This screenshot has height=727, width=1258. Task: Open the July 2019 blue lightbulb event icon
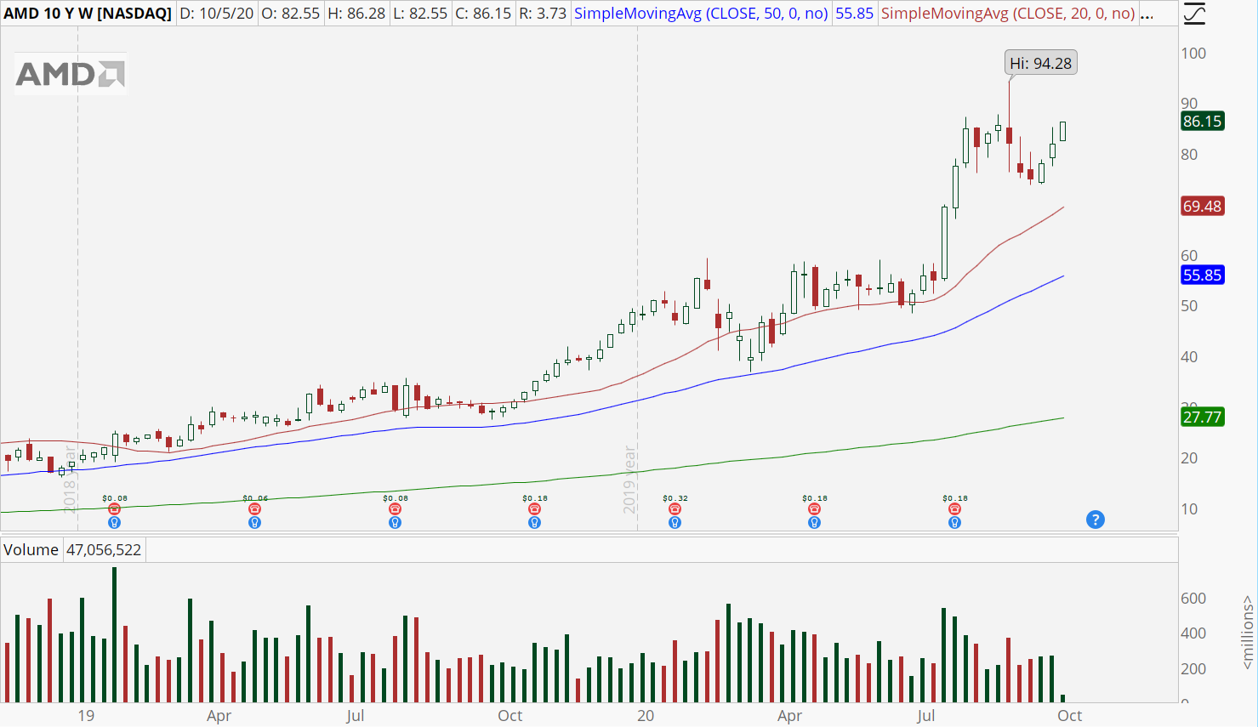click(x=395, y=522)
